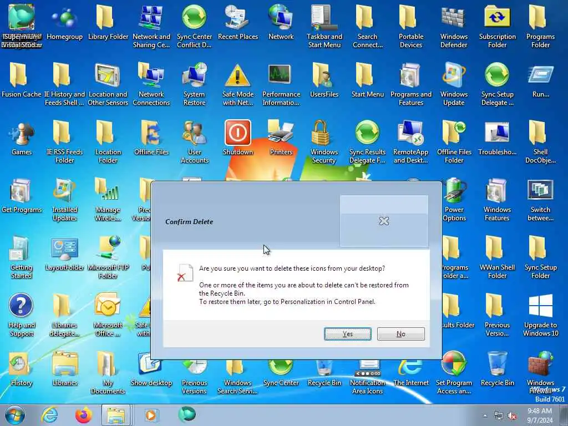Select Sync Center Conflict desktop icon
This screenshot has height=426, width=568.
click(194, 27)
